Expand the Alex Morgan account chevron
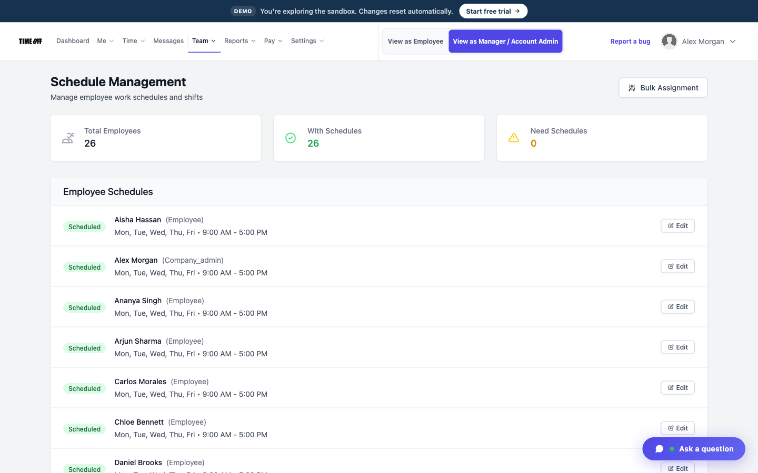The height and width of the screenshot is (473, 758). pos(733,42)
